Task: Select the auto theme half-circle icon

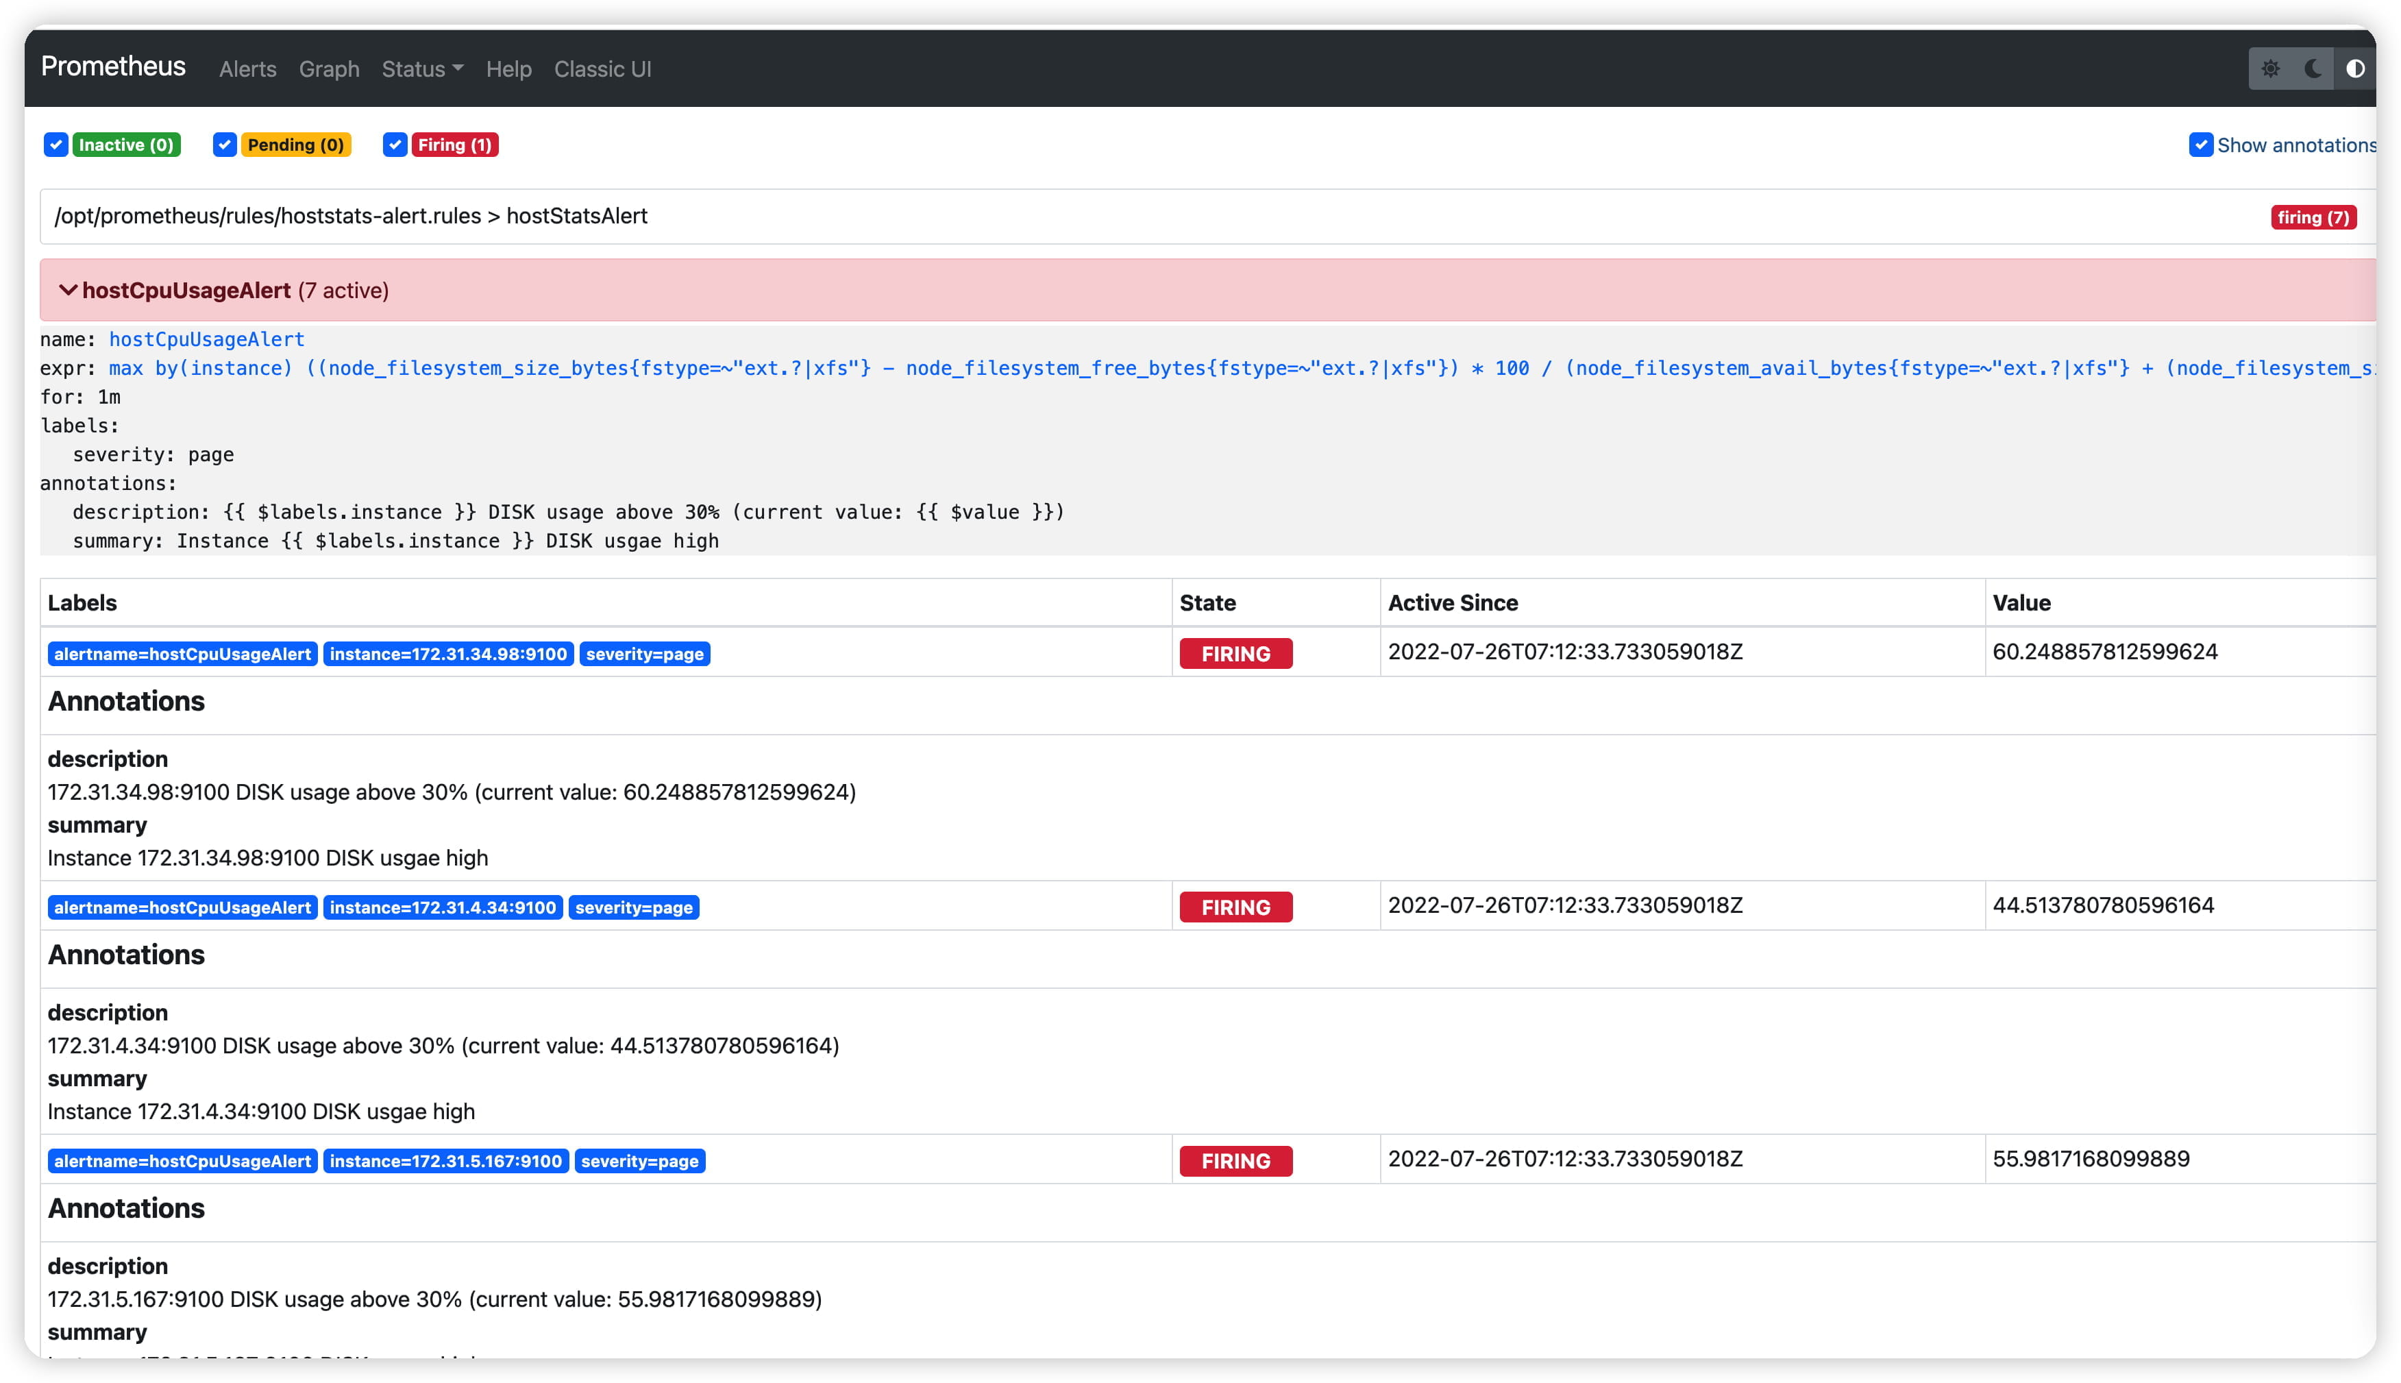Action: coord(2355,69)
